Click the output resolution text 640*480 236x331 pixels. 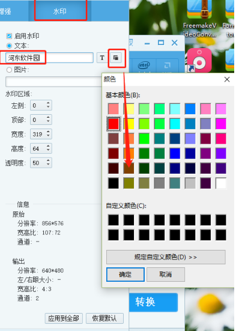pyautogui.click(x=53, y=270)
